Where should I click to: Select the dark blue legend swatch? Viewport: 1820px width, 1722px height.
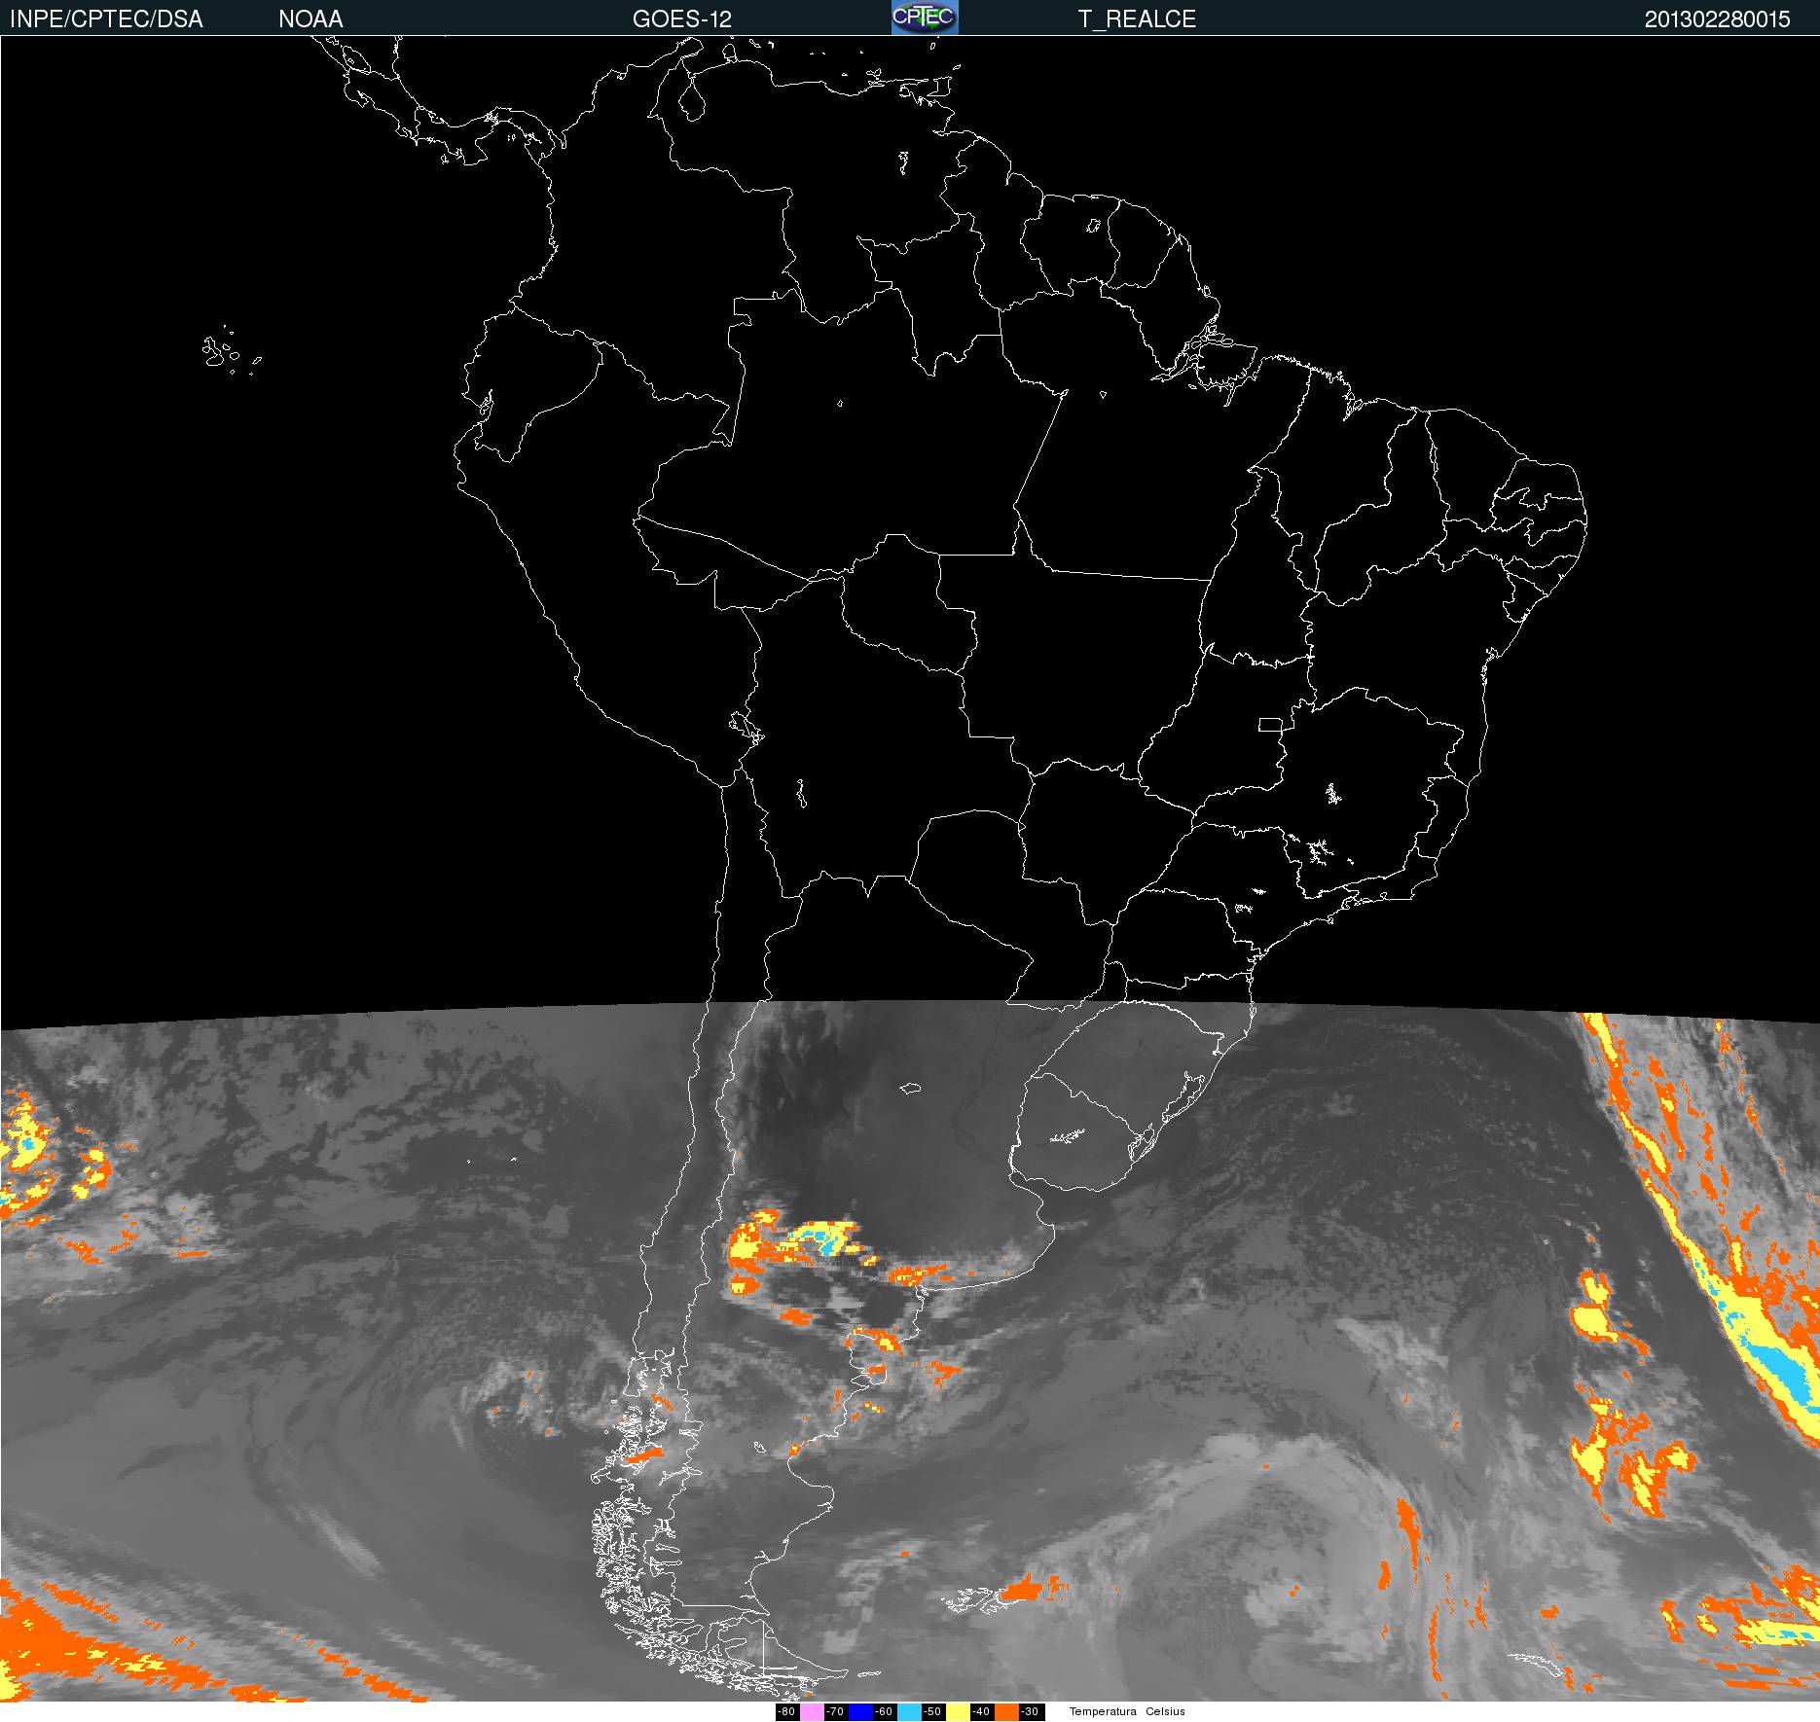(860, 1712)
